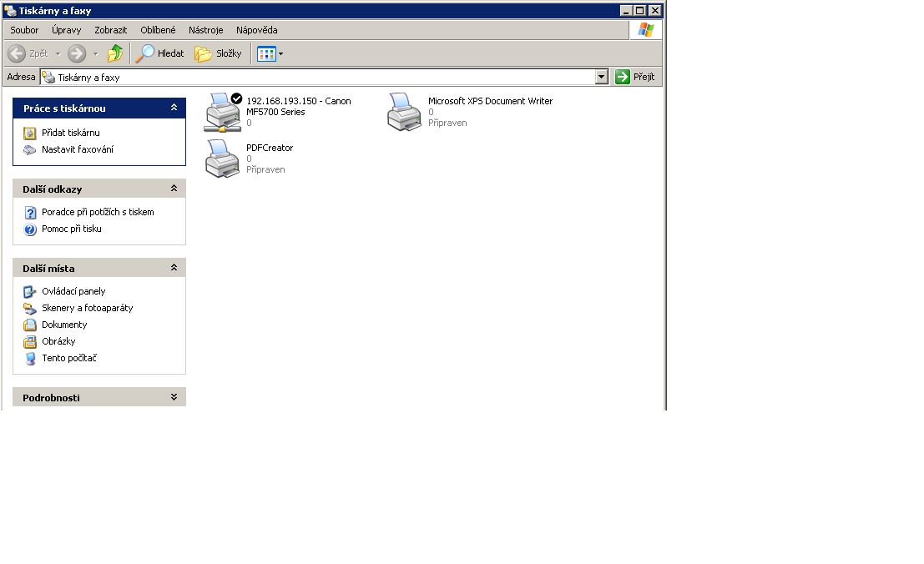Open the Pomoc při tisku link
This screenshot has height=564, width=924.
71,229
